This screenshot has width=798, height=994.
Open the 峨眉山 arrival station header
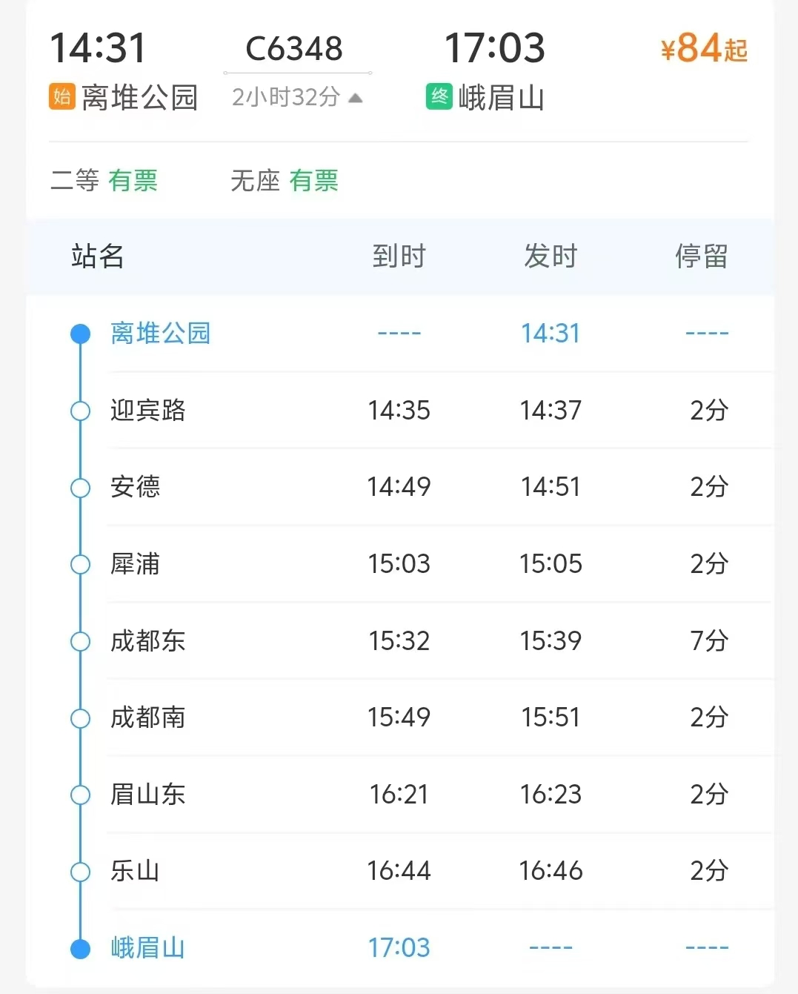click(502, 97)
